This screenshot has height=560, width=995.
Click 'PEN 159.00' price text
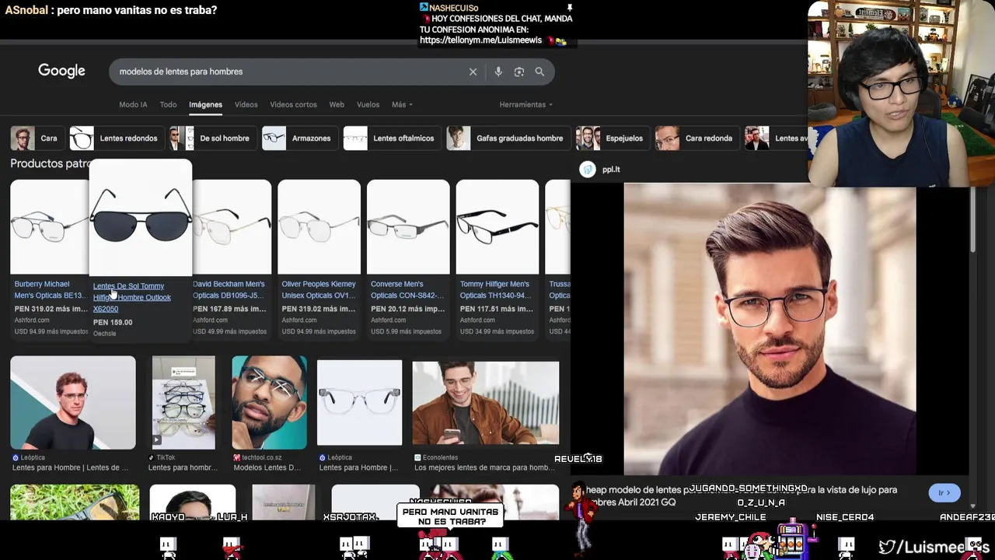click(x=113, y=322)
